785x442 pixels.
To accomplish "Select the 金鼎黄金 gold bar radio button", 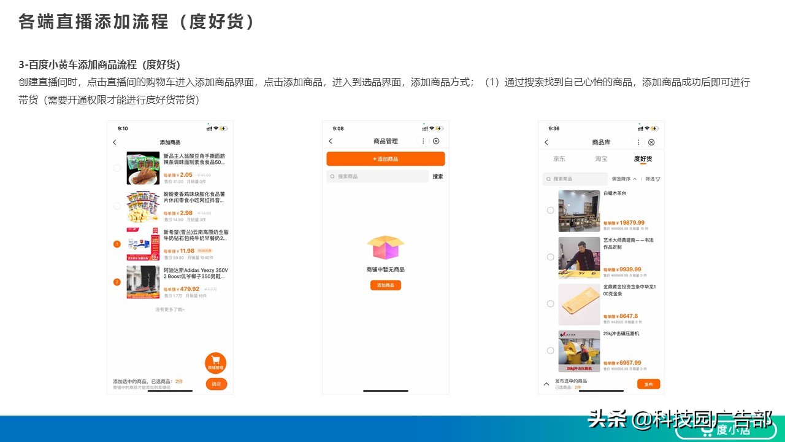I will (550, 303).
